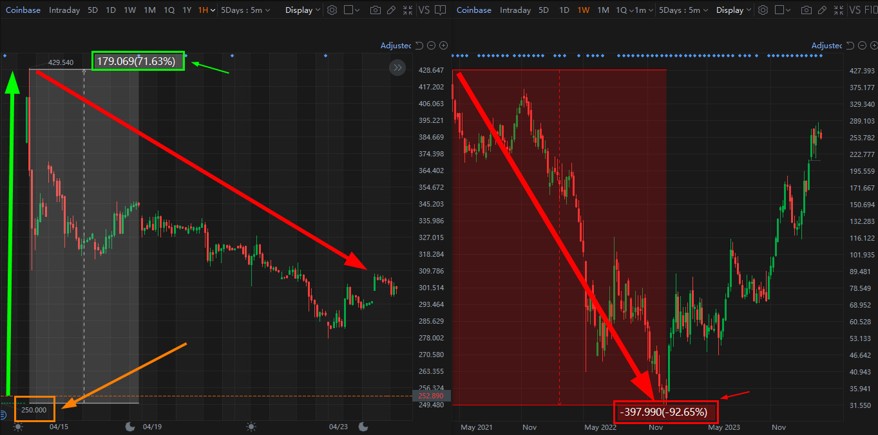Open the 1m interval dropdown in right chart
Viewport: 878px width, 435px height.
645,10
